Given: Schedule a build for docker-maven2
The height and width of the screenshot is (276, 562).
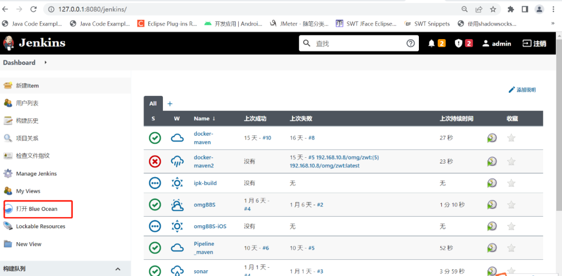Looking at the screenshot, I should click(x=492, y=161).
